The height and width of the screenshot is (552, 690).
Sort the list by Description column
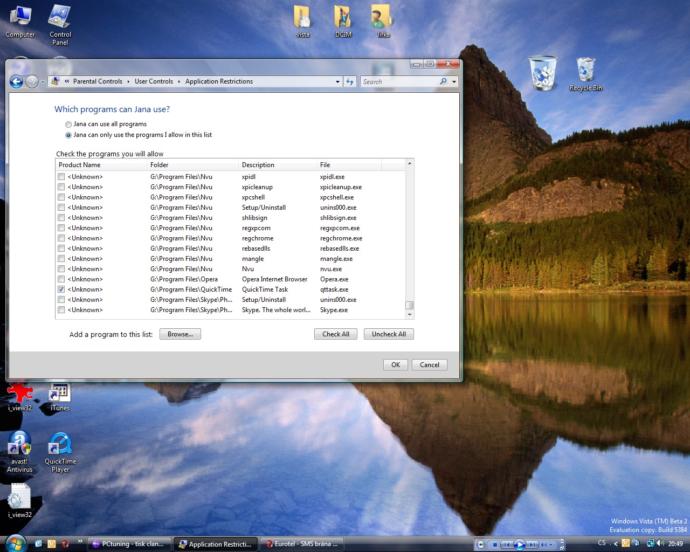point(278,165)
